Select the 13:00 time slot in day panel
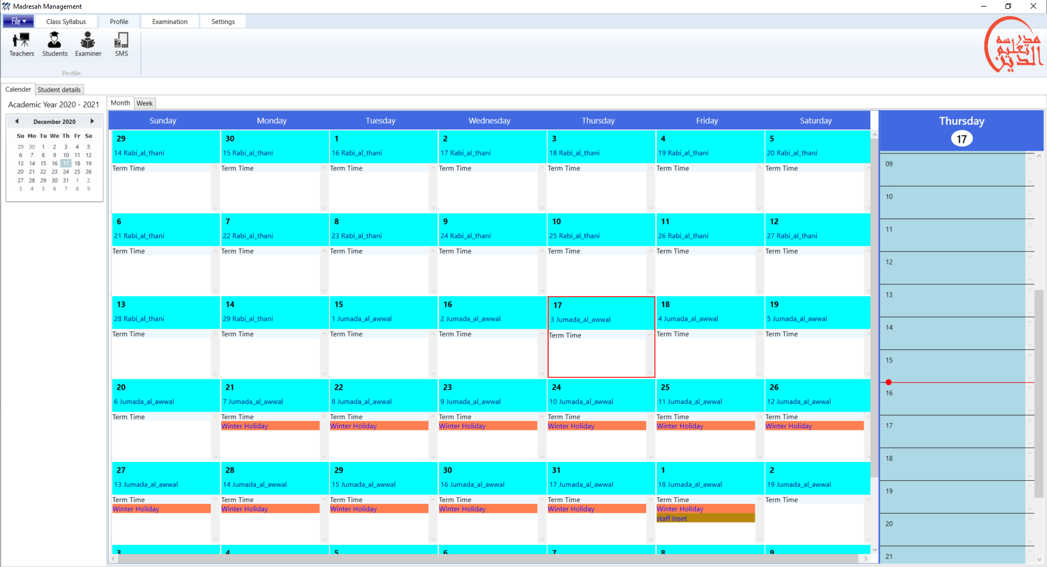Screen dimensions: 1047x567 point(954,300)
